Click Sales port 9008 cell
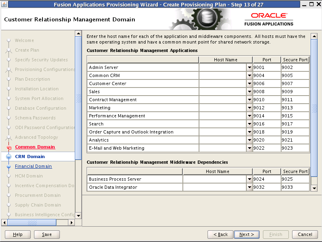Viewport: 322px width, 242px height. coord(267,92)
